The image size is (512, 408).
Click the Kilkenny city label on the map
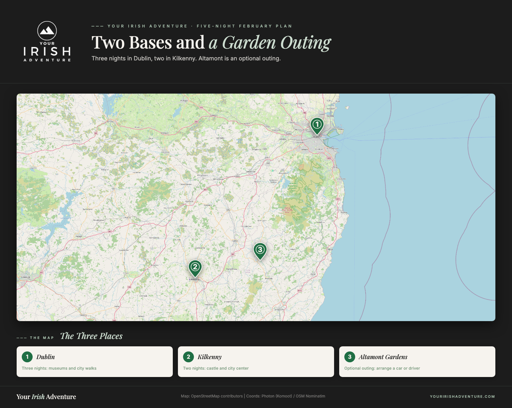pyautogui.click(x=195, y=280)
